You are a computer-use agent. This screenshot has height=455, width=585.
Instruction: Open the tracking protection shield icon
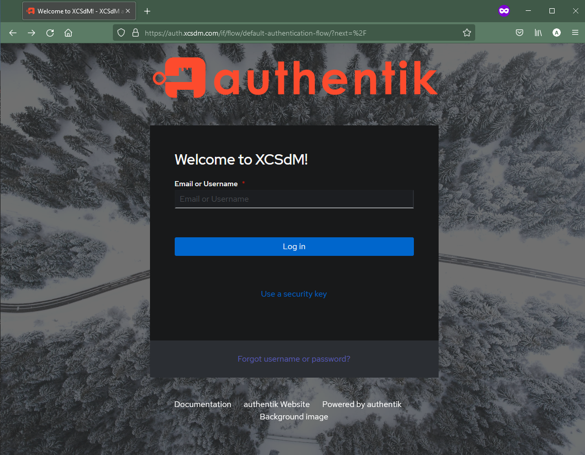(121, 33)
